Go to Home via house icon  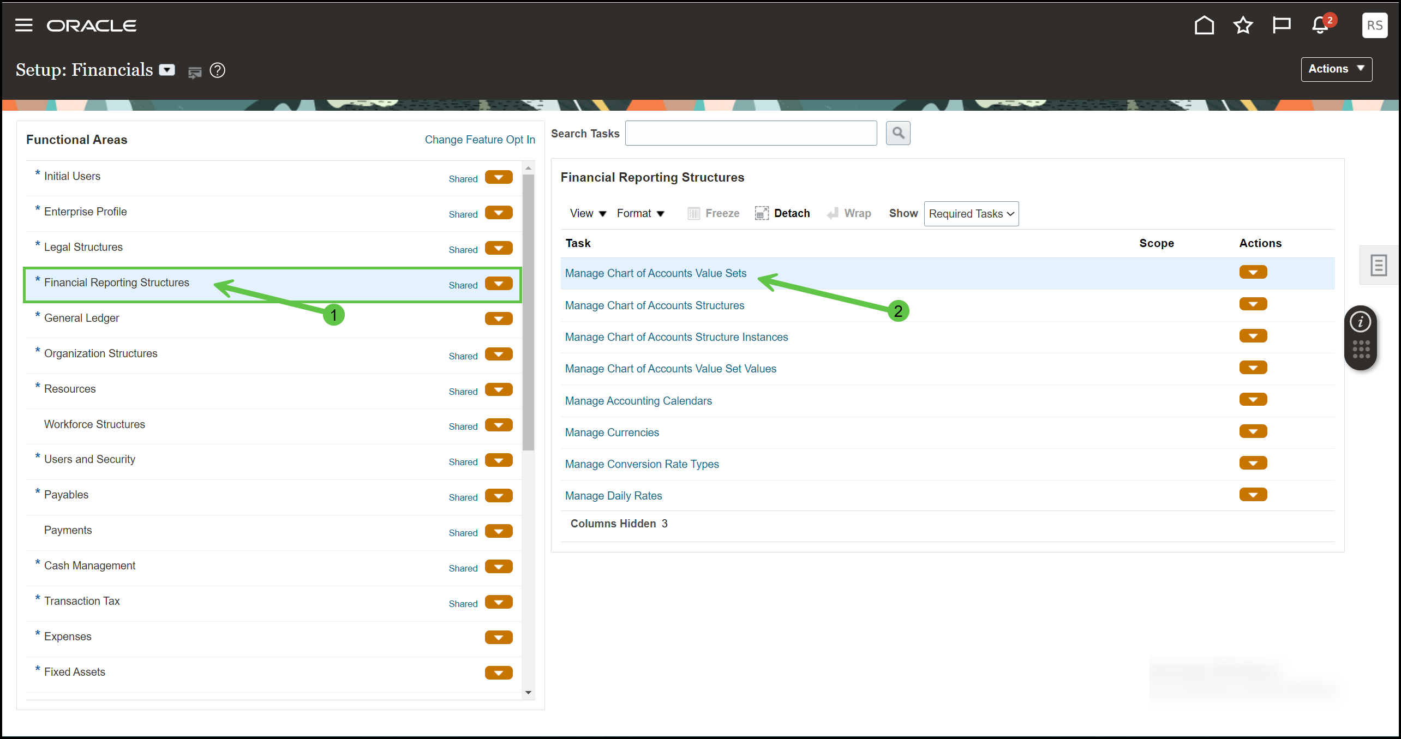click(1204, 25)
